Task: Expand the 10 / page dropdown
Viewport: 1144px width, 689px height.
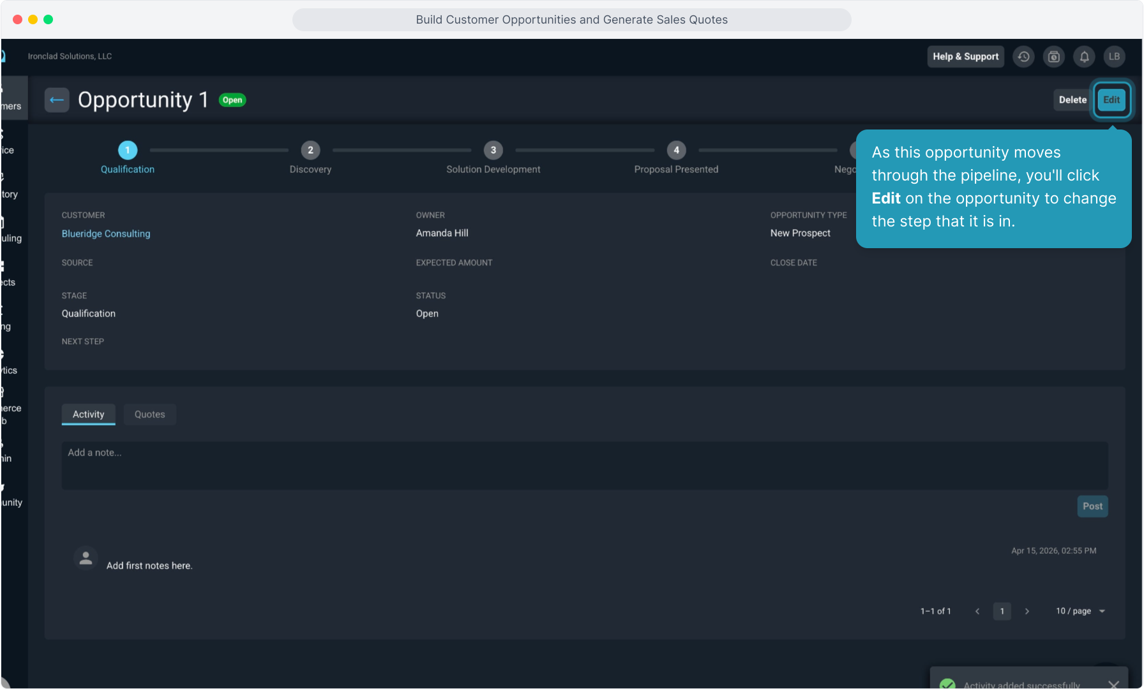Action: coord(1080,611)
